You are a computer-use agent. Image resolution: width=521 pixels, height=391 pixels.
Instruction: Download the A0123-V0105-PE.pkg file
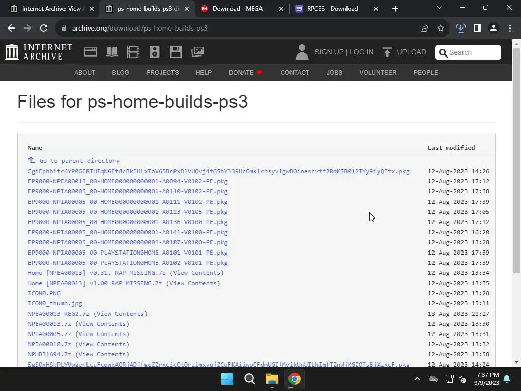click(128, 212)
